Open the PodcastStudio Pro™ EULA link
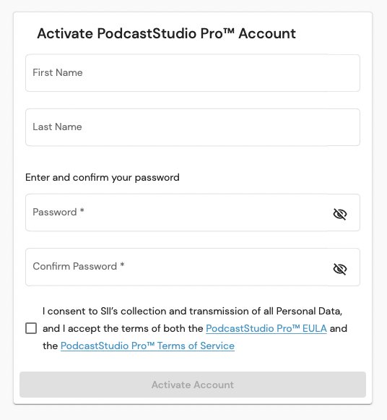The image size is (387, 420). [266, 329]
